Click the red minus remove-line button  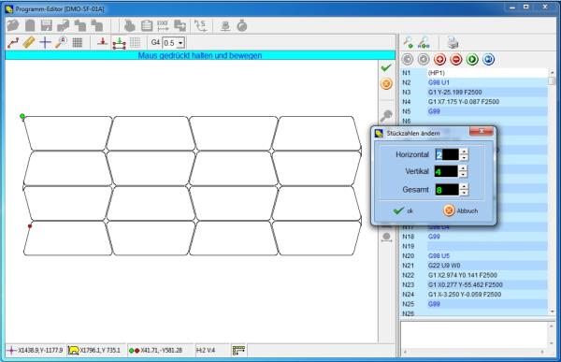point(456,60)
